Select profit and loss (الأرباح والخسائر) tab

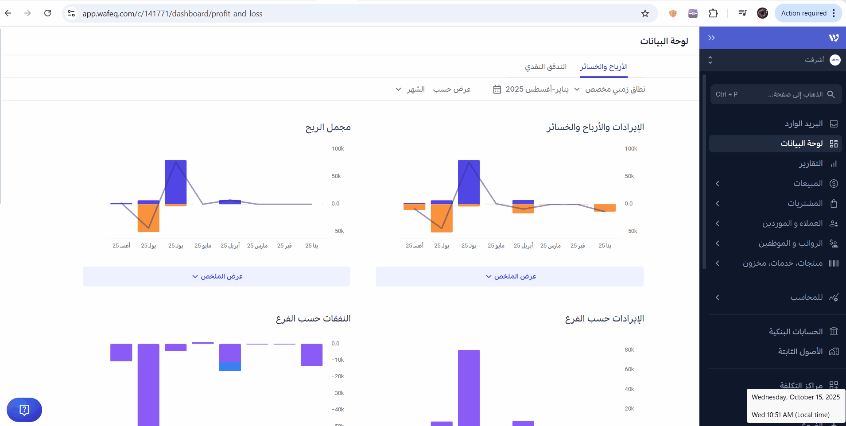[x=604, y=67]
